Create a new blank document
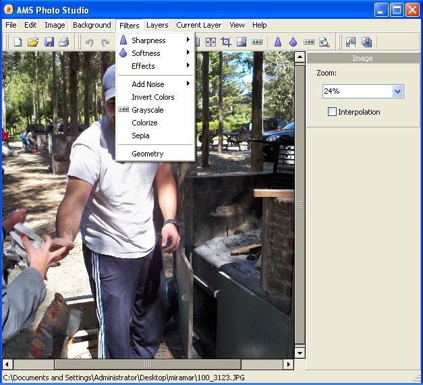The width and height of the screenshot is (423, 385). point(18,42)
